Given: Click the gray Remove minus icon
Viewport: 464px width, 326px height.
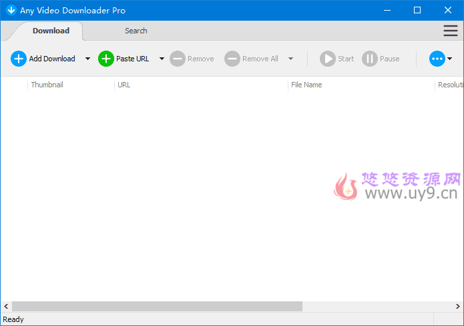Looking at the screenshot, I should pyautogui.click(x=178, y=59).
